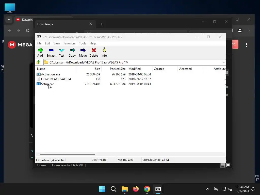Image resolution: width=260 pixels, height=195 pixels.
Task: Switch Explorer to details view icon
Action: [223, 165]
